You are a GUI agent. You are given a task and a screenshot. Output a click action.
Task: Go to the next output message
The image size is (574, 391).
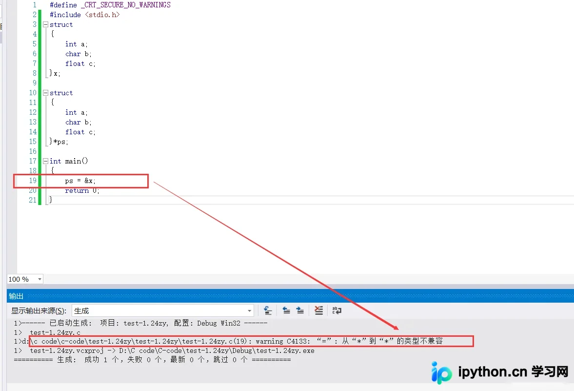[300, 311]
